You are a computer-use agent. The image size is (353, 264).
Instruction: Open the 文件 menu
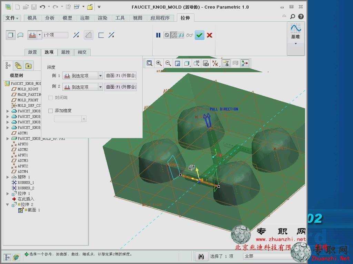point(12,18)
